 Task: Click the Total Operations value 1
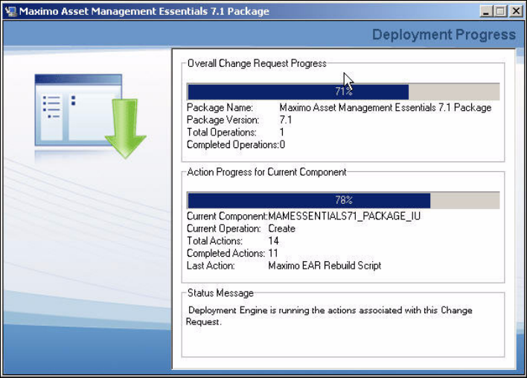[281, 132]
